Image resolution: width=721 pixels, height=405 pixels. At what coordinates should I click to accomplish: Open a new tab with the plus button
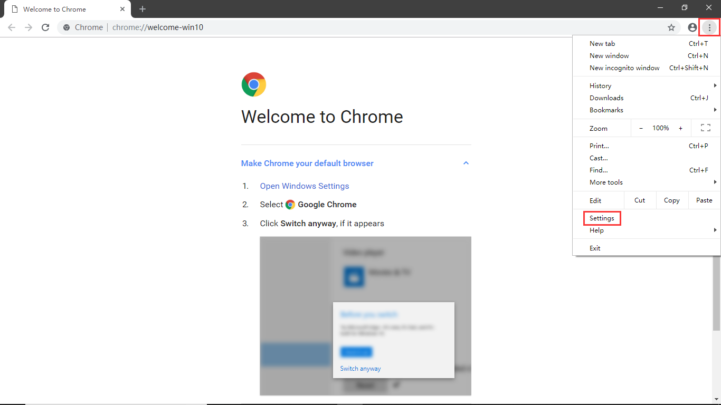143,9
